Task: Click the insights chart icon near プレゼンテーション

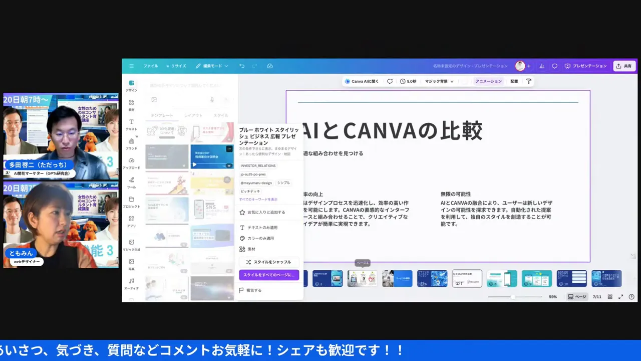Action: point(541,66)
